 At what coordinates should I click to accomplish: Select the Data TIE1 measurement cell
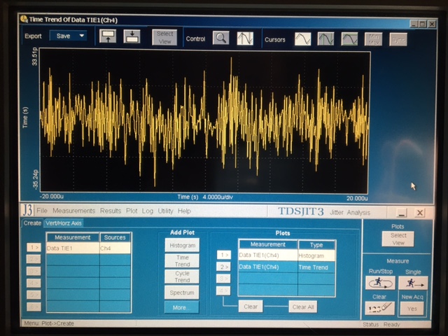[73, 248]
